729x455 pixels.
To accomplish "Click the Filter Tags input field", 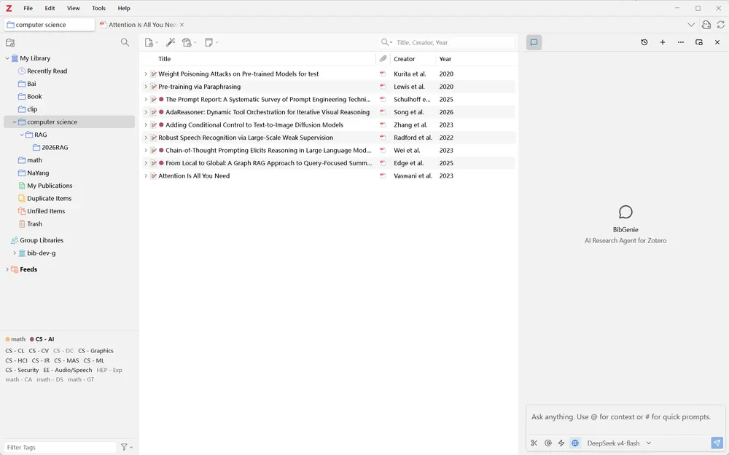I will coord(61,447).
